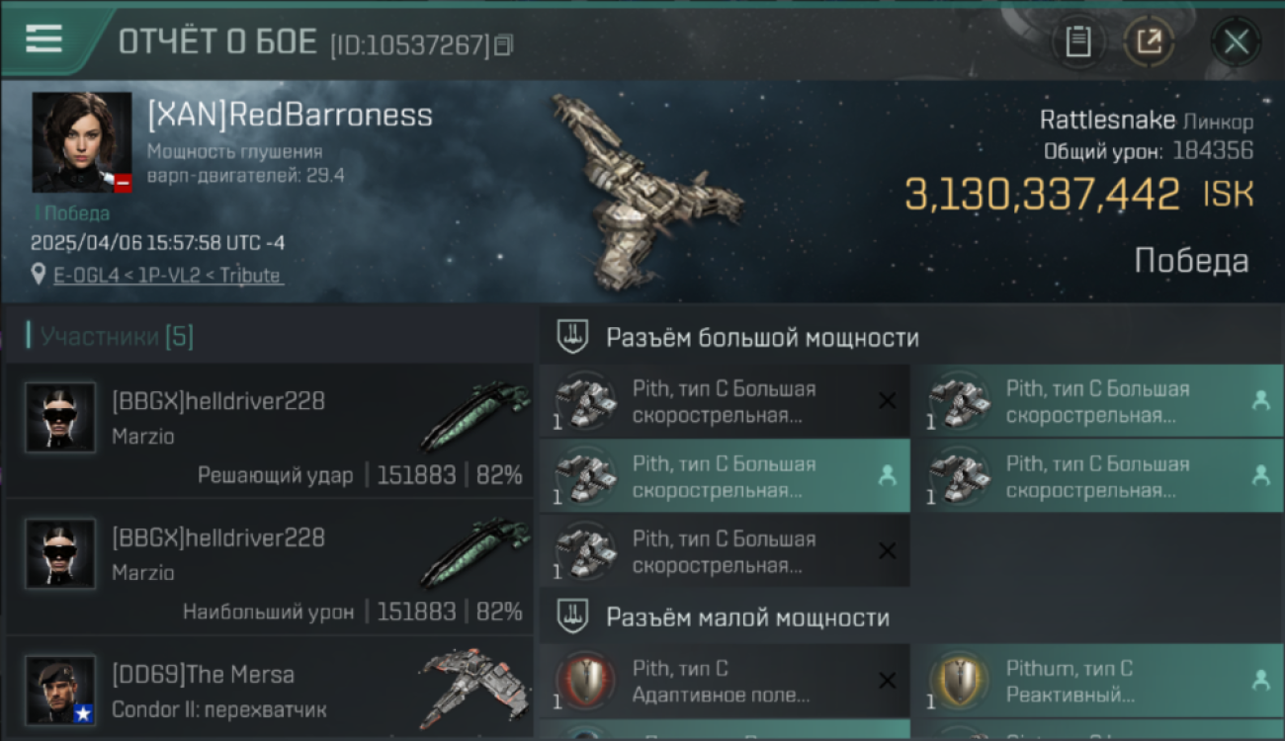
Task: Close the battle report window
Action: pyautogui.click(x=1236, y=41)
